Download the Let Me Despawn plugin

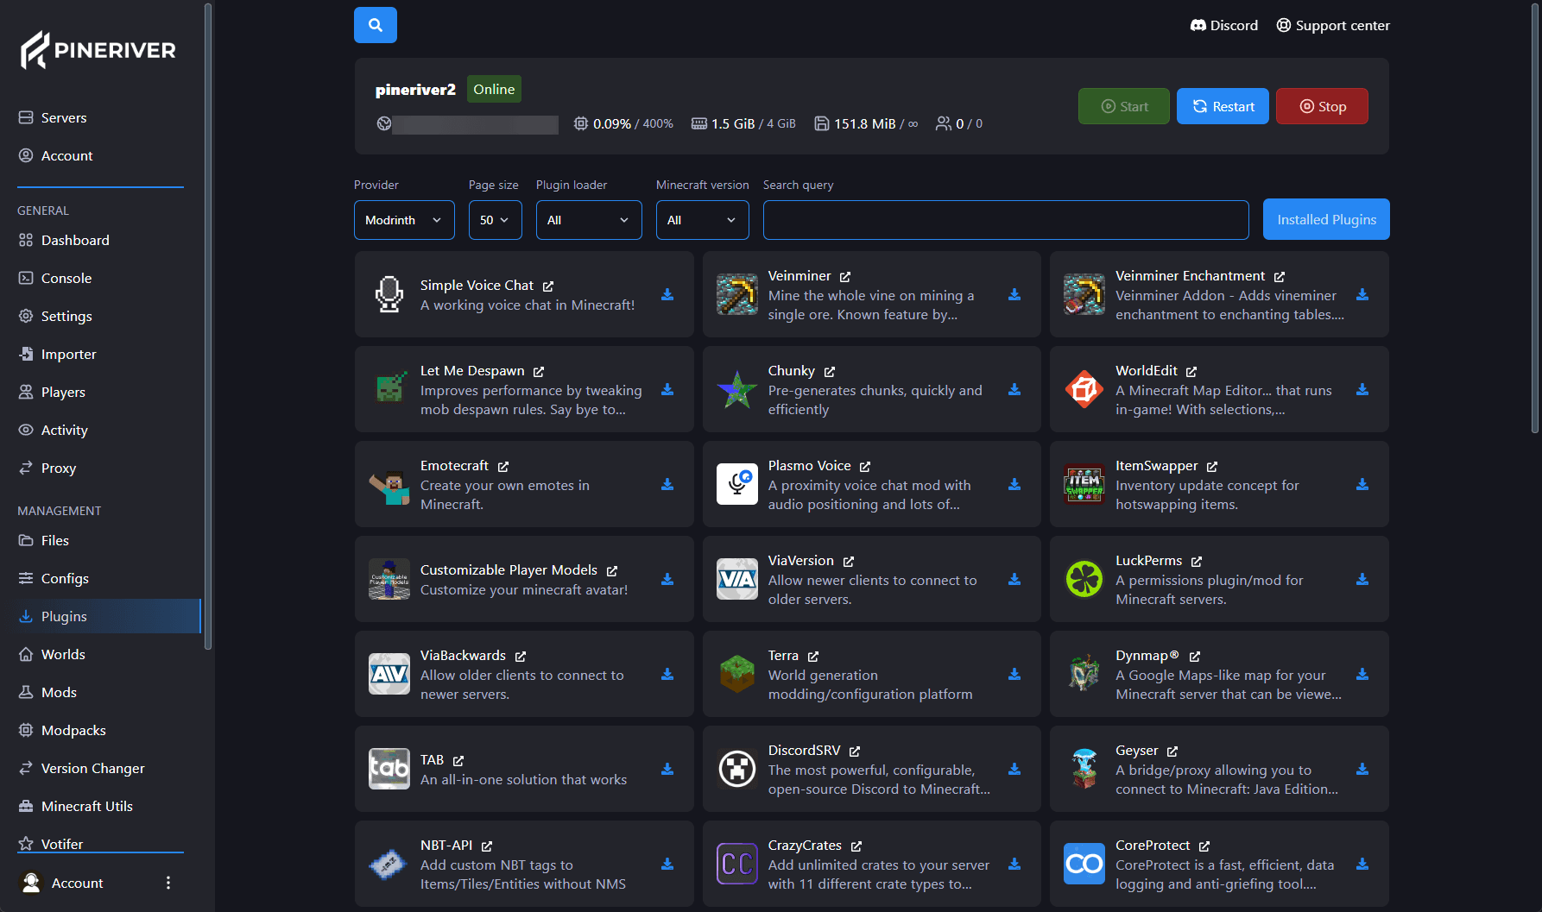[x=667, y=390]
